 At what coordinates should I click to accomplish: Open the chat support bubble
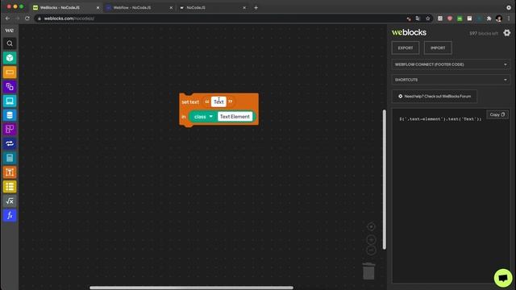pos(503,278)
